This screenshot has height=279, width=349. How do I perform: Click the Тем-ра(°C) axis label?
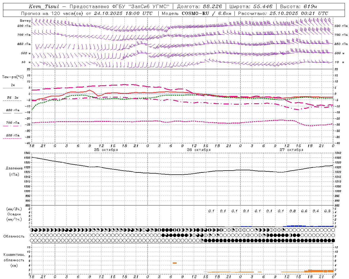pos(13,77)
